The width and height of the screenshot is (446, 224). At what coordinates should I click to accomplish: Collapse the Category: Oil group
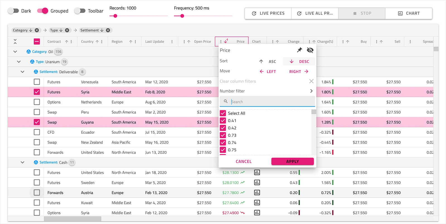point(15,52)
